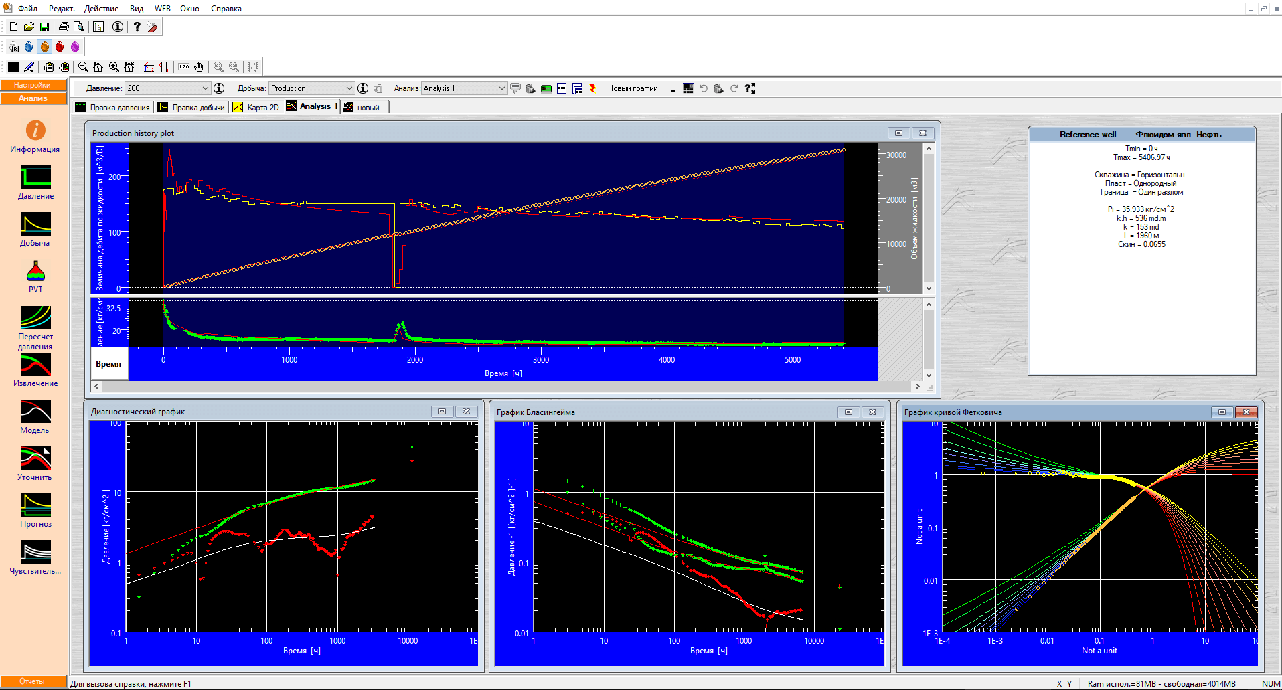The width and height of the screenshot is (1282, 690).
Task: Open Прогноз in left sidebar
Action: (35, 511)
